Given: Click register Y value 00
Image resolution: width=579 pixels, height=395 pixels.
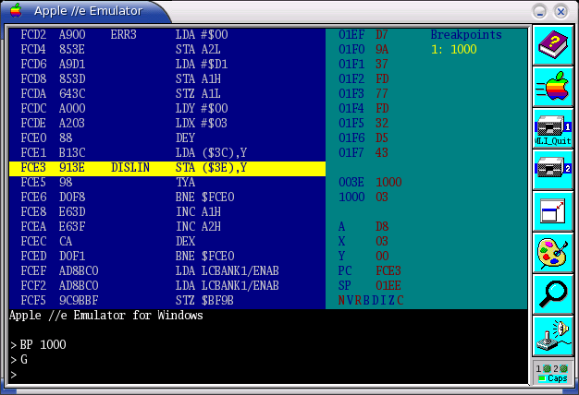Looking at the screenshot, I should 363,256.
